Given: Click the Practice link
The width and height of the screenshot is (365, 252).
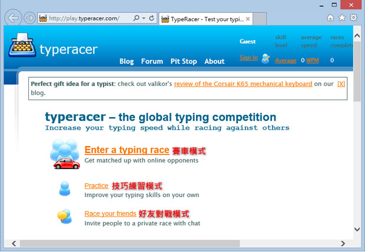Looking at the screenshot, I should click(x=97, y=185).
